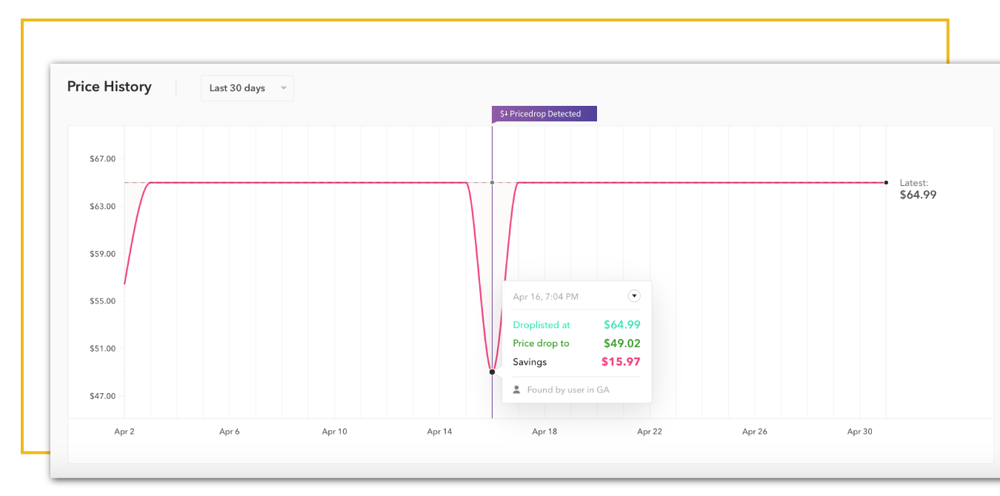The height and width of the screenshot is (496, 1000).
Task: Click the Found by user in GA text
Action: pos(568,389)
